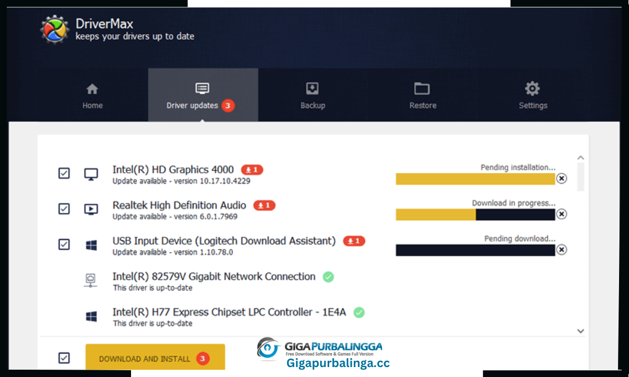Toggle the USB Input Device checkbox

coord(64,245)
